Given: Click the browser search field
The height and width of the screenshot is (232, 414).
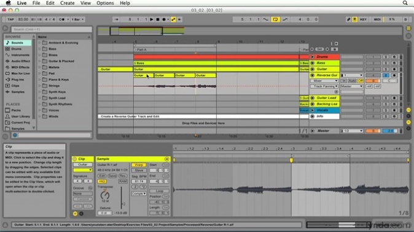Looking at the screenshot, I should click(x=52, y=29).
